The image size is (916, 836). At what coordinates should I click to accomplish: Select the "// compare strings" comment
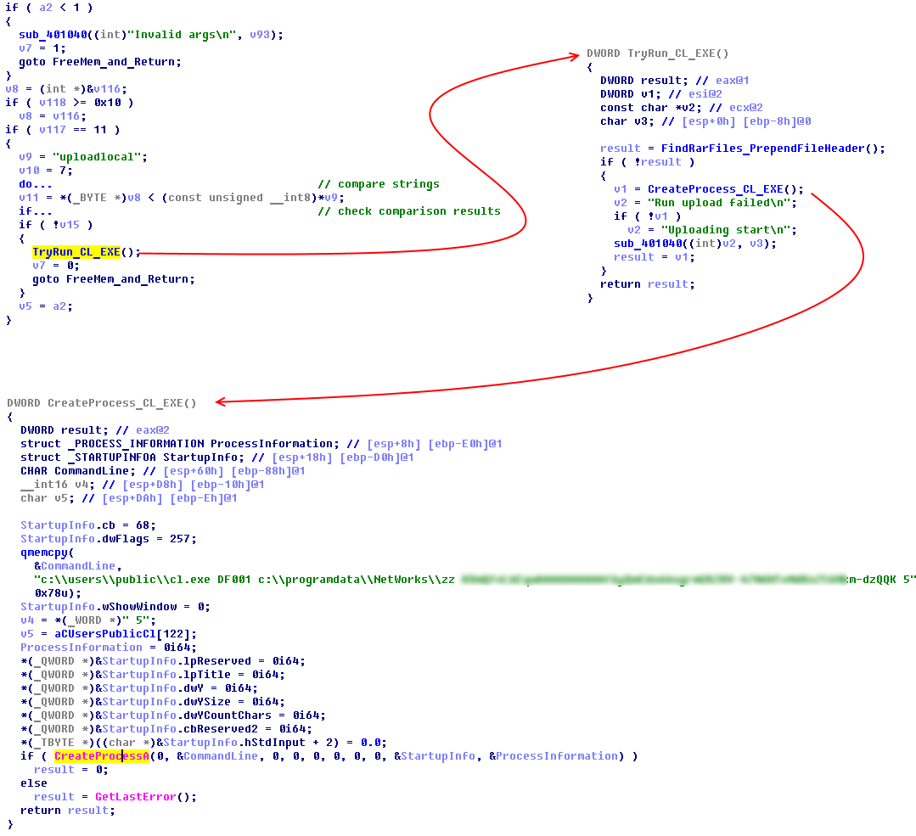(379, 184)
